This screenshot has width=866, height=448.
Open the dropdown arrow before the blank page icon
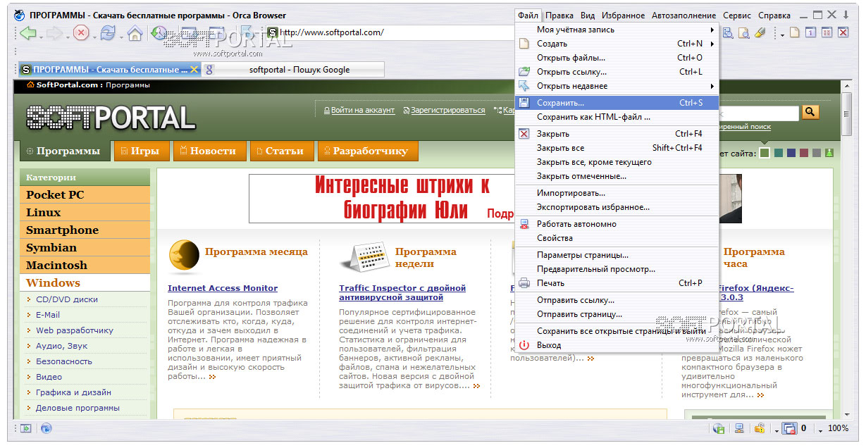[x=782, y=35]
